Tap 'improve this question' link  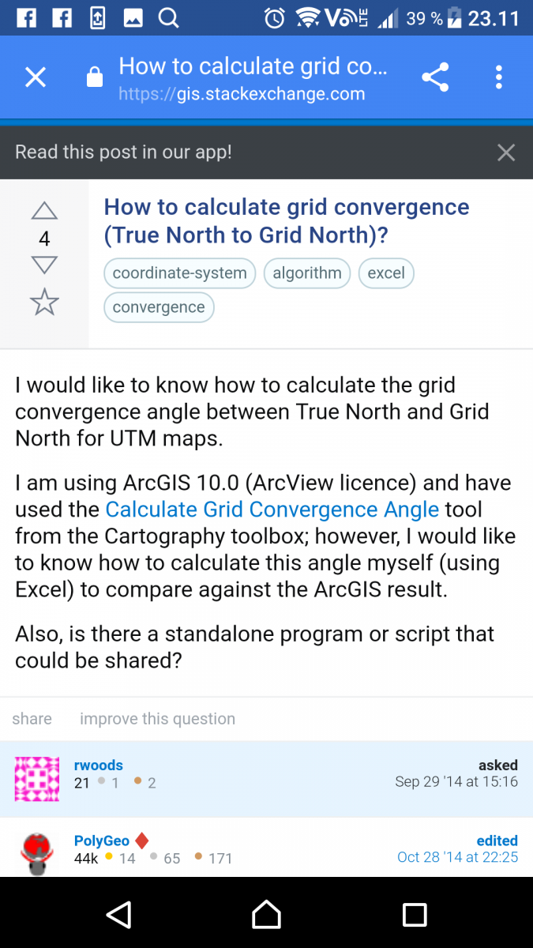[x=157, y=719]
